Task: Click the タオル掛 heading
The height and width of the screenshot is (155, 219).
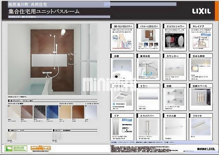Action: 171,116
